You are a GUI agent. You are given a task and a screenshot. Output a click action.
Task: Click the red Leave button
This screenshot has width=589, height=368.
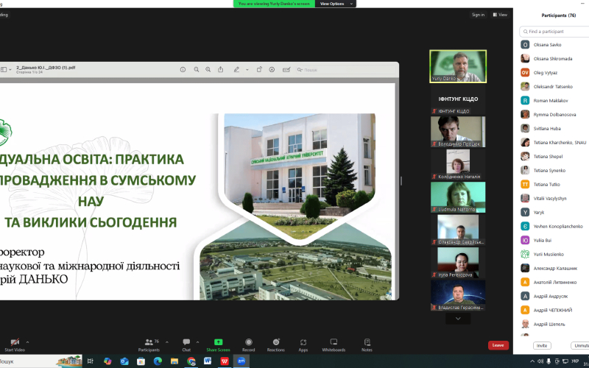(498, 345)
